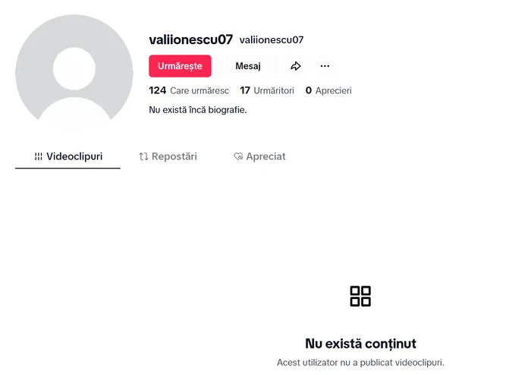The height and width of the screenshot is (375, 531).
Task: Click the grid icon beside Videoclipuri
Action: pos(38,157)
